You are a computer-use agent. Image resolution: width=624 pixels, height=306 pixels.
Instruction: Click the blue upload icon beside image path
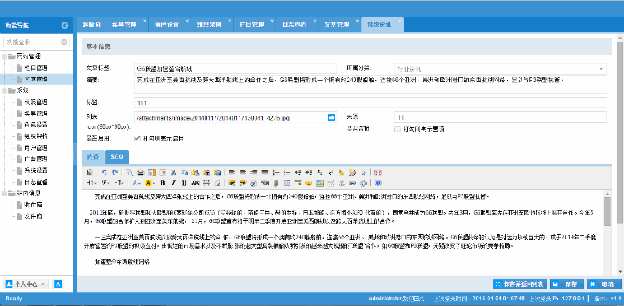click(x=331, y=117)
